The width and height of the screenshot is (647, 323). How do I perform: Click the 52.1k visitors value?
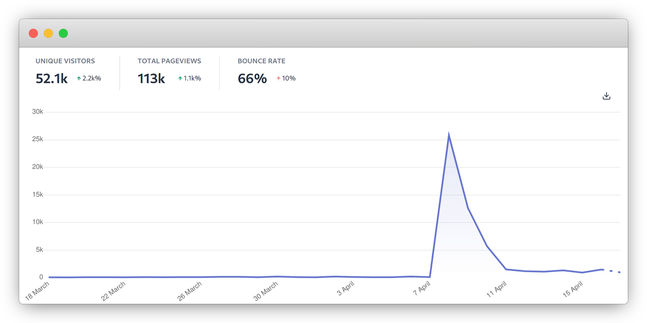click(51, 78)
